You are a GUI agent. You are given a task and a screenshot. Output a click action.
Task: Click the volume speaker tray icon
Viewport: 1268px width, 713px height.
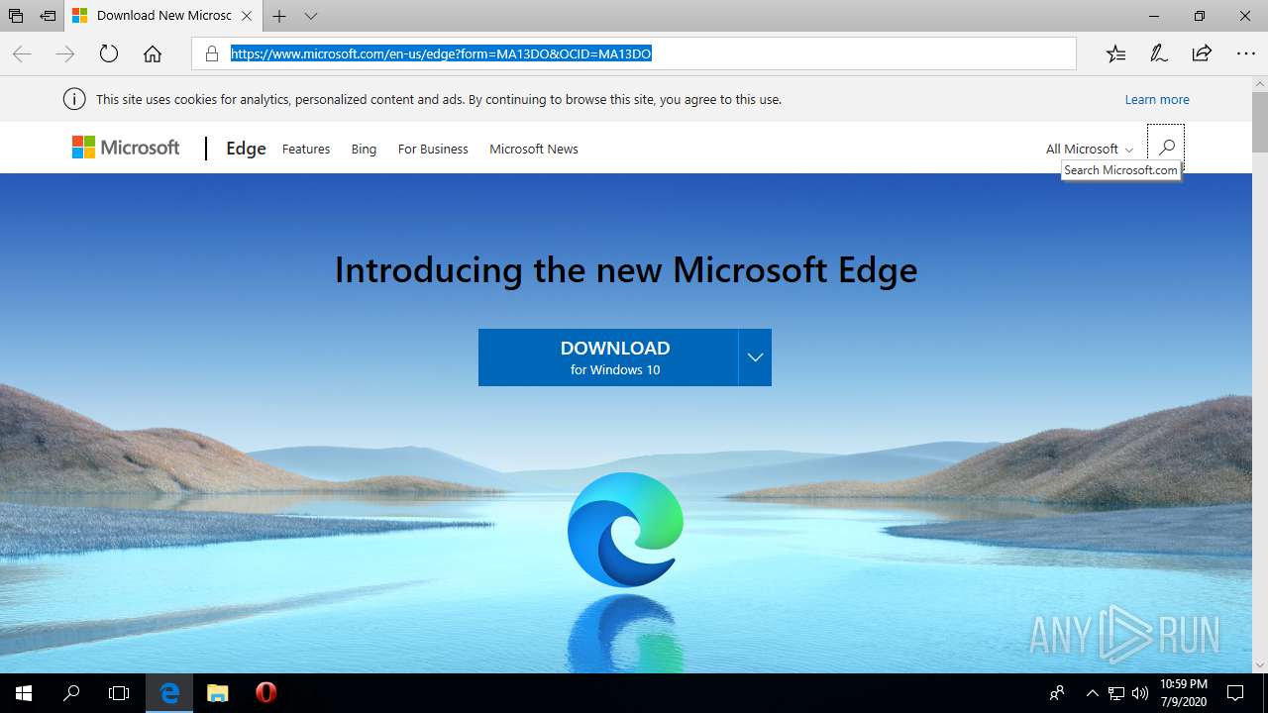pyautogui.click(x=1139, y=693)
